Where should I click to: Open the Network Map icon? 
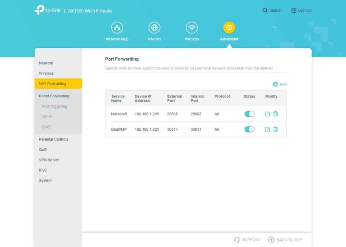(x=117, y=28)
